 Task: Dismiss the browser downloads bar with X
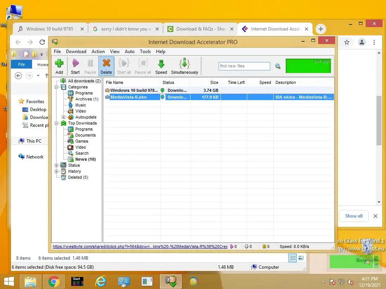coord(375,216)
